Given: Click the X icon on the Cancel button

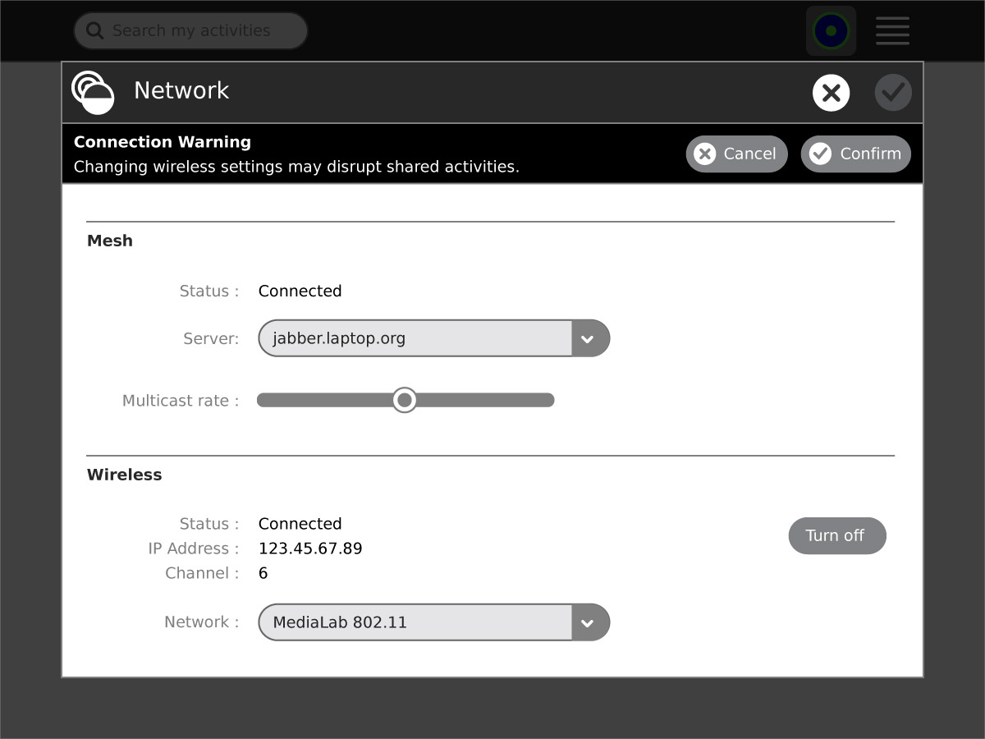Looking at the screenshot, I should click(x=704, y=154).
